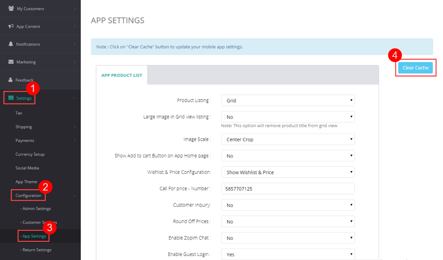443x260 pixels.
Task: Click the App Content megaphone icon
Action: pos(11,26)
